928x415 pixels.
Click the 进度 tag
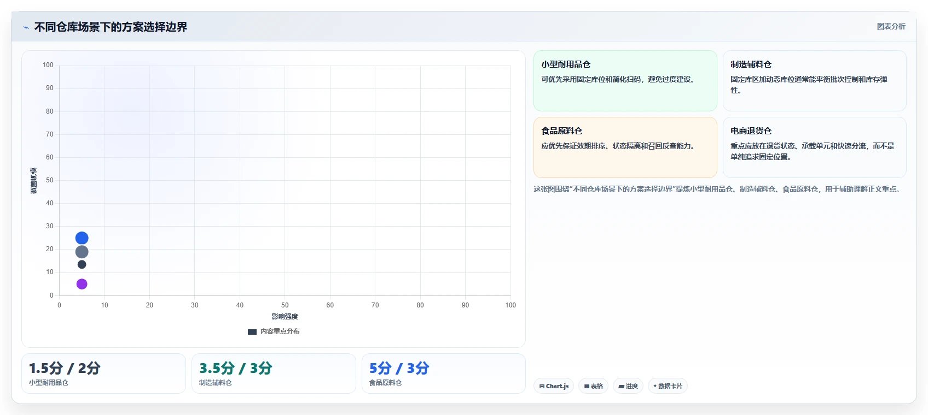[628, 386]
